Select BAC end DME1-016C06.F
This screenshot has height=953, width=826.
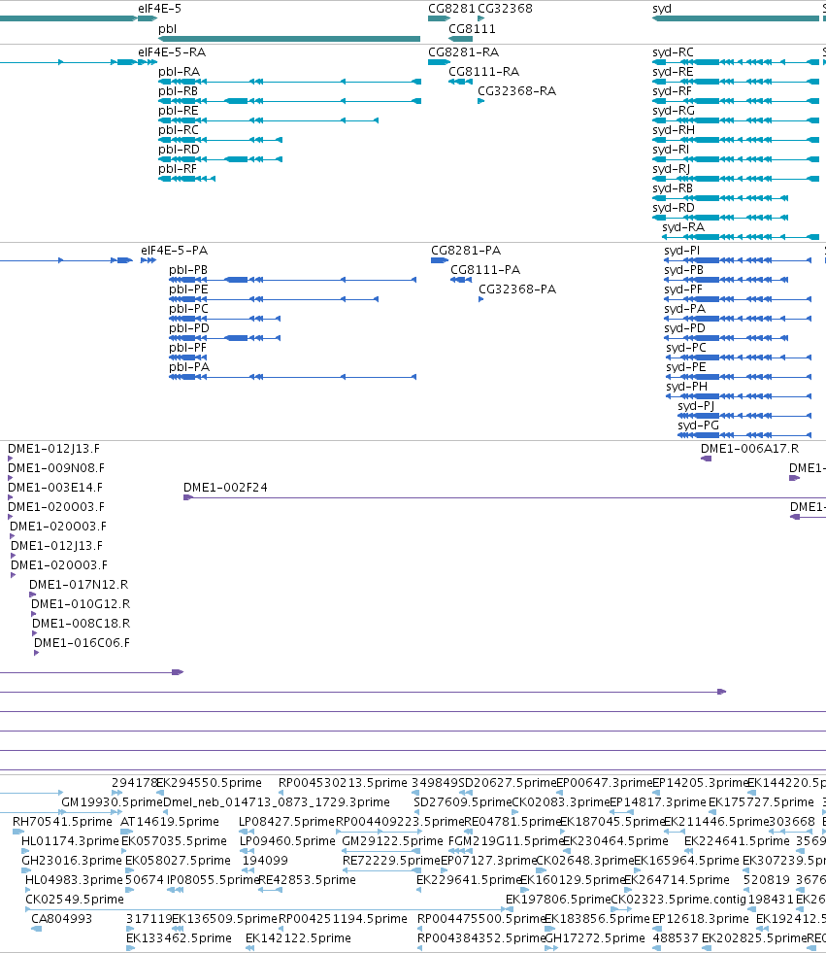pyautogui.click(x=37, y=653)
